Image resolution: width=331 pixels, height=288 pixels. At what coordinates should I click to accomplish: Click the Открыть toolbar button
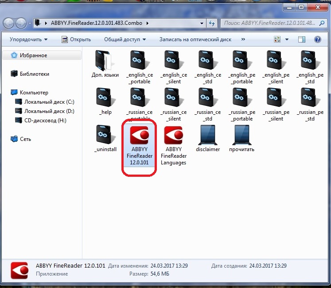(76, 39)
